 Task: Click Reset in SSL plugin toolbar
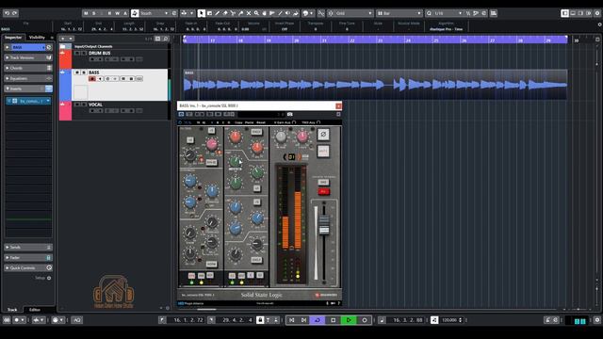pyautogui.click(x=261, y=122)
